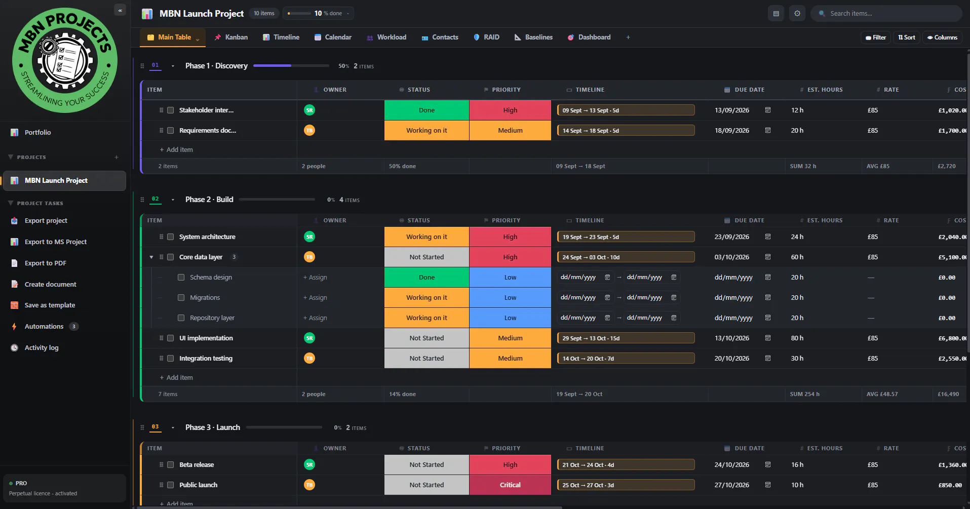Open calendar picker for System architecture due date
Screen dimensions: 970x509
click(x=768, y=237)
